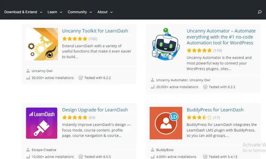
Task: Click the Tested with 5.4.13 text
Action: (x=223, y=157)
